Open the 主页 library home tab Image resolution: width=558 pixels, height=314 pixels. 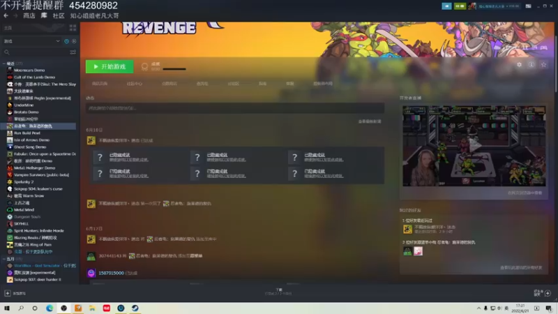8,28
